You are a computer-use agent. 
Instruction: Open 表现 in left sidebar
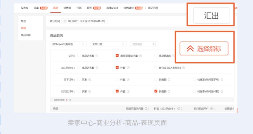click(x=24, y=28)
